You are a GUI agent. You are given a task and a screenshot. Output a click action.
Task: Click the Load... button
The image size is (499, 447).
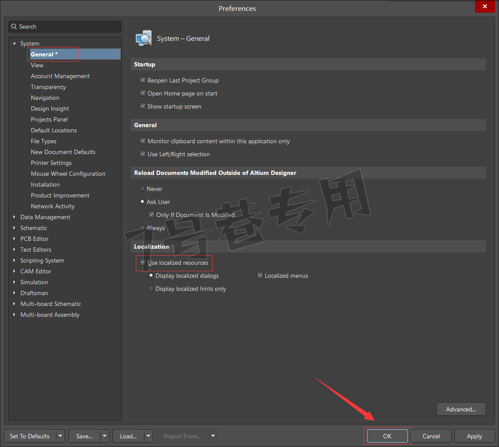coord(128,436)
